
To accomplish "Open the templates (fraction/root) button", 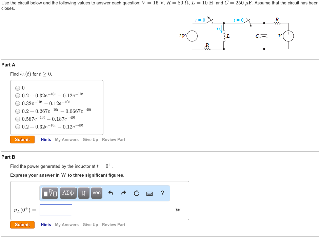I will pyautogui.click(x=50, y=193).
